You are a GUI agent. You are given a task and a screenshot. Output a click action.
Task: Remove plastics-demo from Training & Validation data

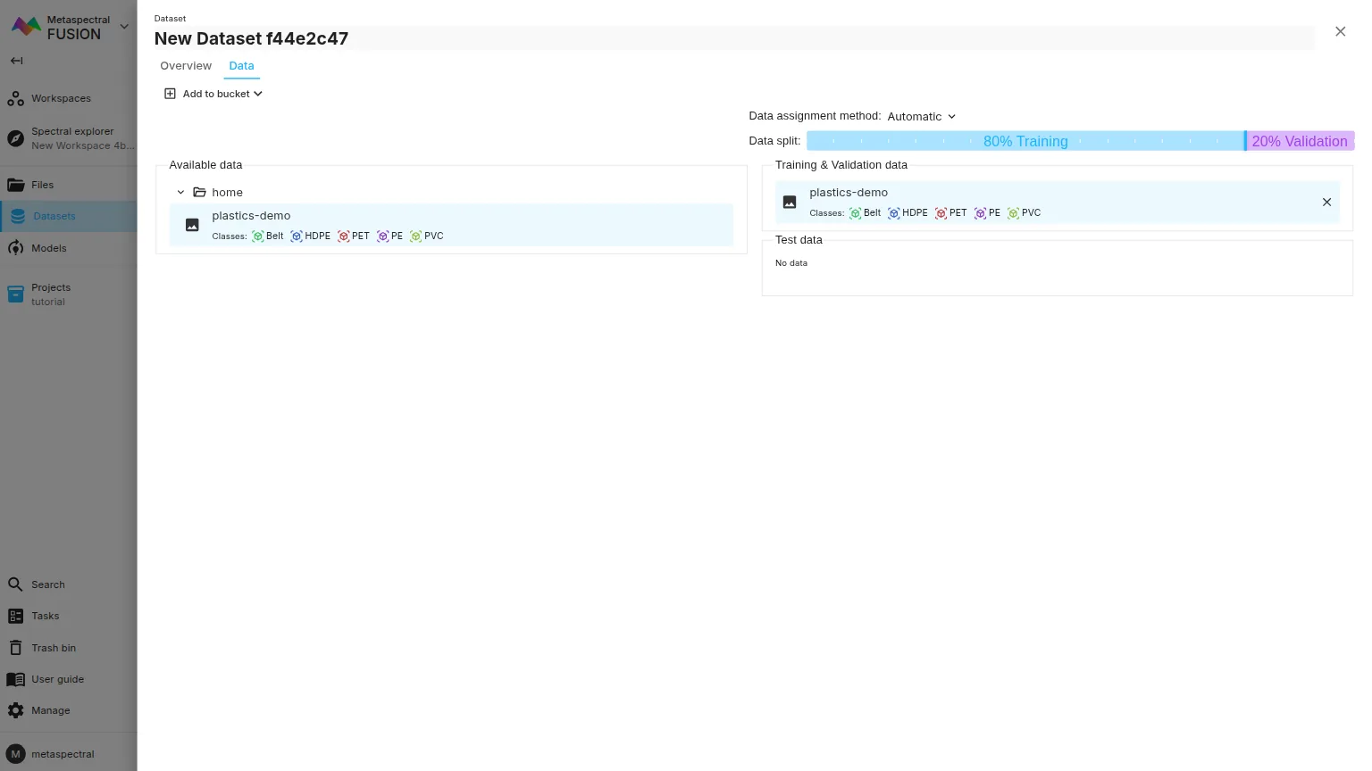tap(1326, 203)
